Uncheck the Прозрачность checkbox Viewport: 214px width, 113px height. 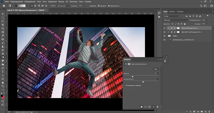pyautogui.click(x=109, y=6)
